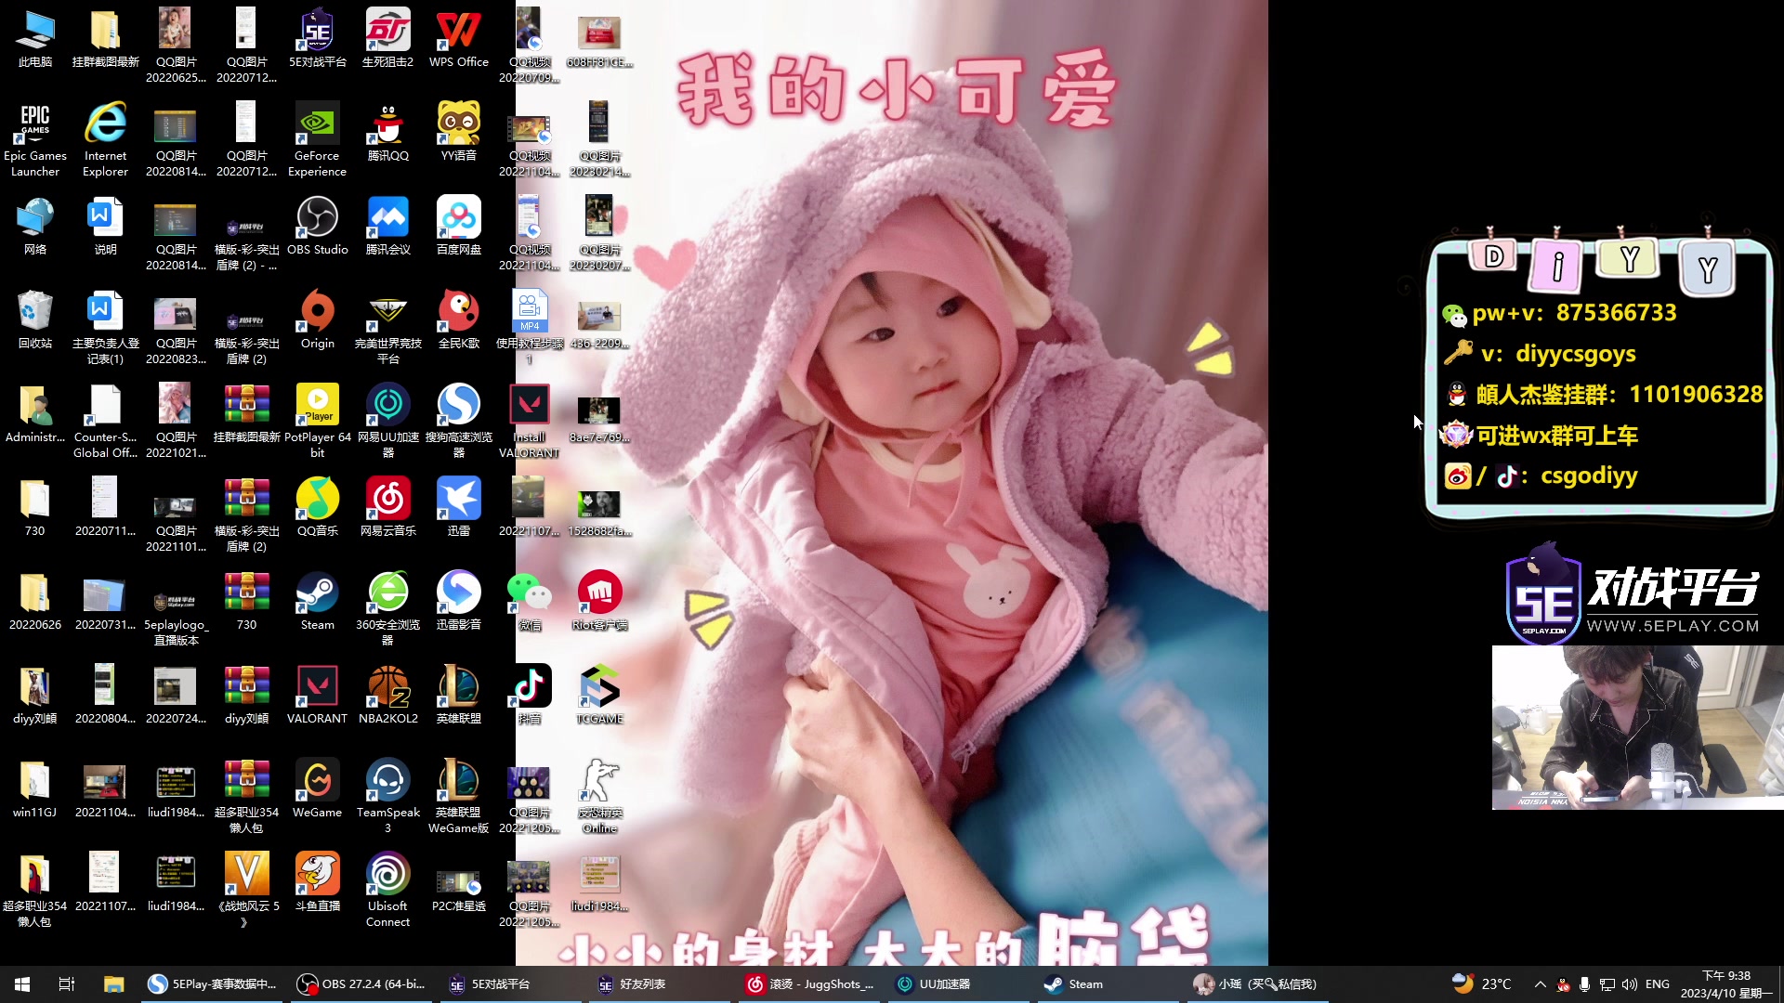Open the TCGAME desktop icon
Viewport: 1784px width, 1003px height.
(x=599, y=695)
